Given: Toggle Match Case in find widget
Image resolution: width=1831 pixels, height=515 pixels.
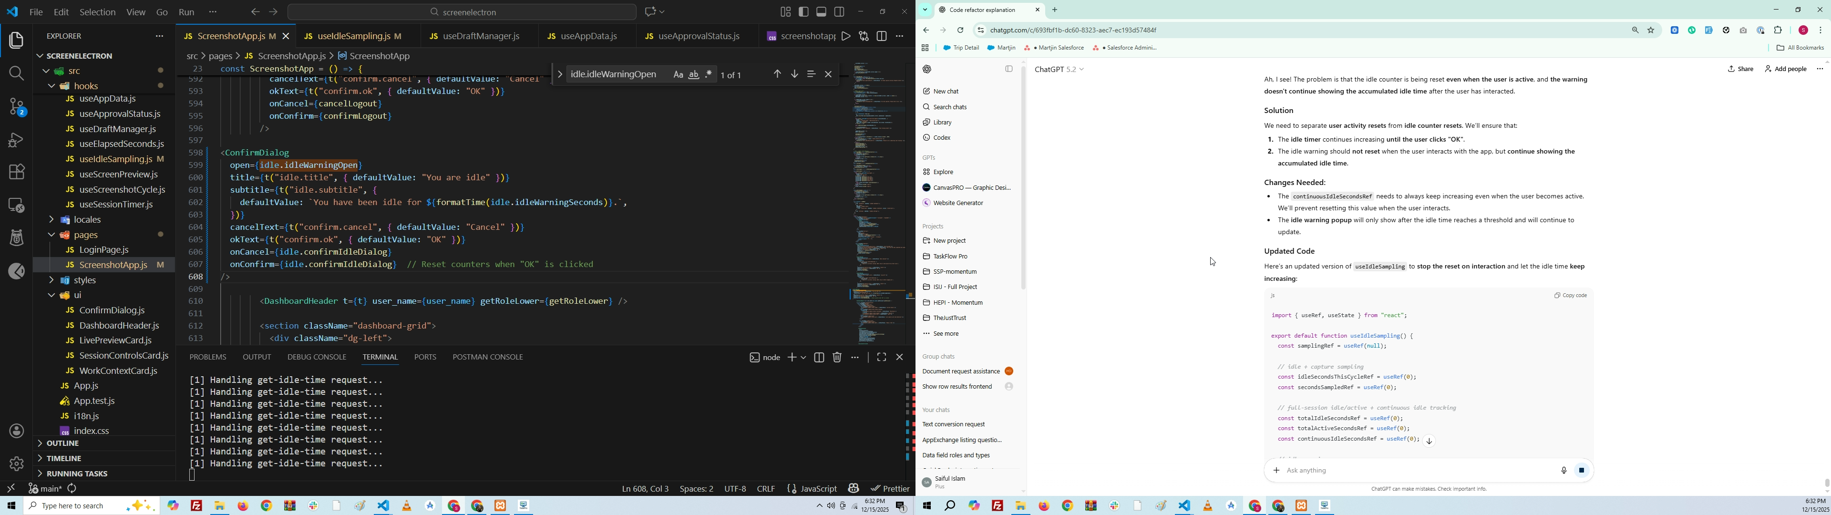Looking at the screenshot, I should (x=678, y=75).
